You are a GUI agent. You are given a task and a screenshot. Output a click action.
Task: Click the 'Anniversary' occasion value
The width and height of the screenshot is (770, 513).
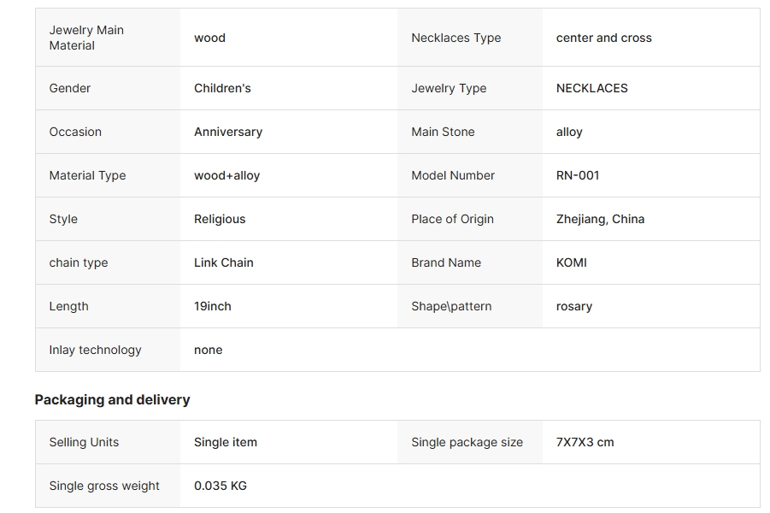pyautogui.click(x=228, y=132)
